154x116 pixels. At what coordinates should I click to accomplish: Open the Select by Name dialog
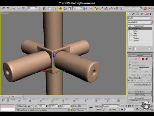[x=45, y=9]
